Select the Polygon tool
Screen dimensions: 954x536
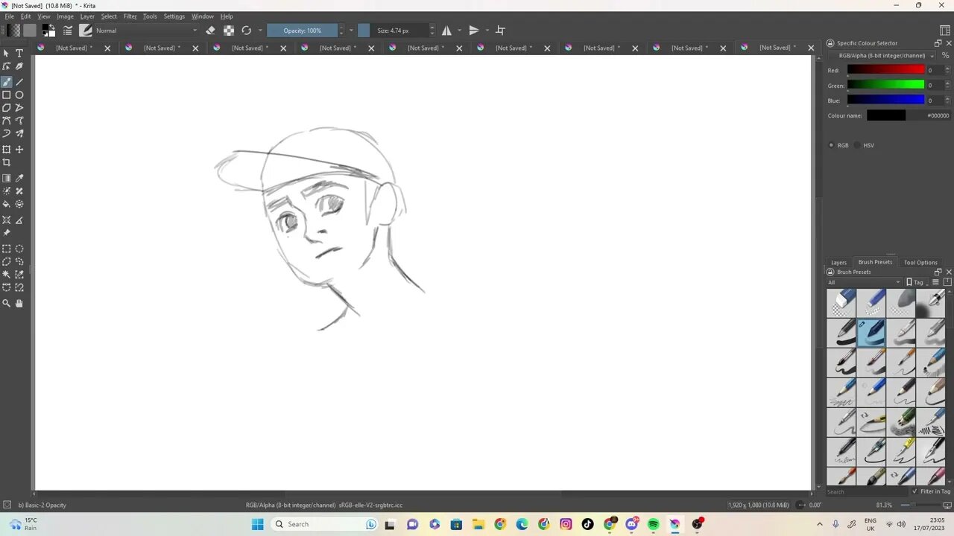point(7,108)
